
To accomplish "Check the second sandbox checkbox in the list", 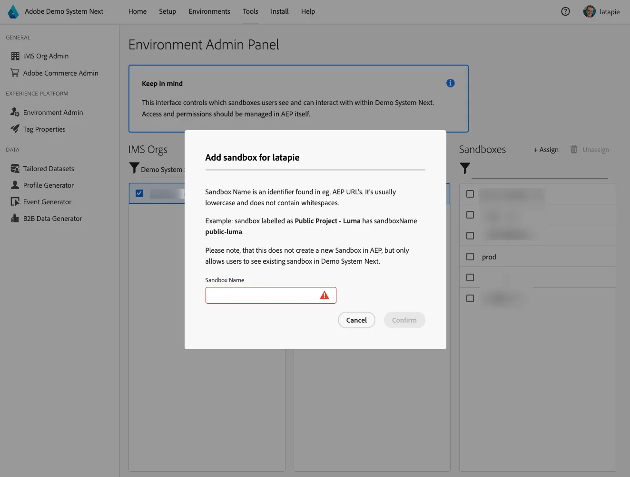I will point(470,215).
